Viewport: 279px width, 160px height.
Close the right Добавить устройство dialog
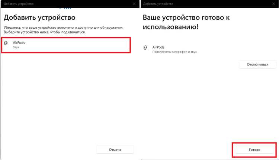(x=274, y=4)
